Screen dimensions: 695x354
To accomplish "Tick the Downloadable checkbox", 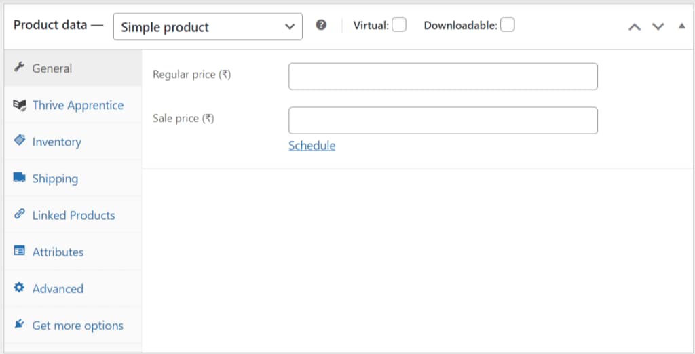I will click(x=507, y=25).
